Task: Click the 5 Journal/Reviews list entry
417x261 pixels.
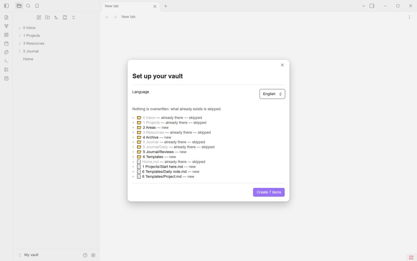Action: pos(158,152)
